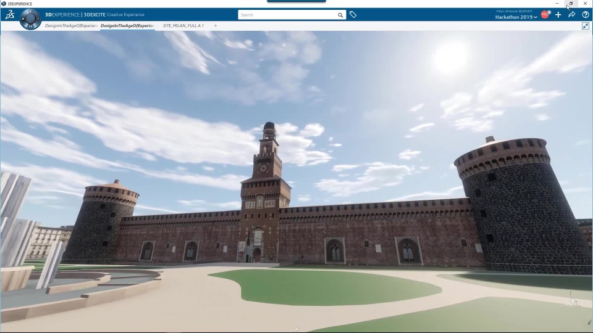The width and height of the screenshot is (593, 333).
Task: Click the 3DEXCITE Creative Experience title
Action: tap(114, 15)
